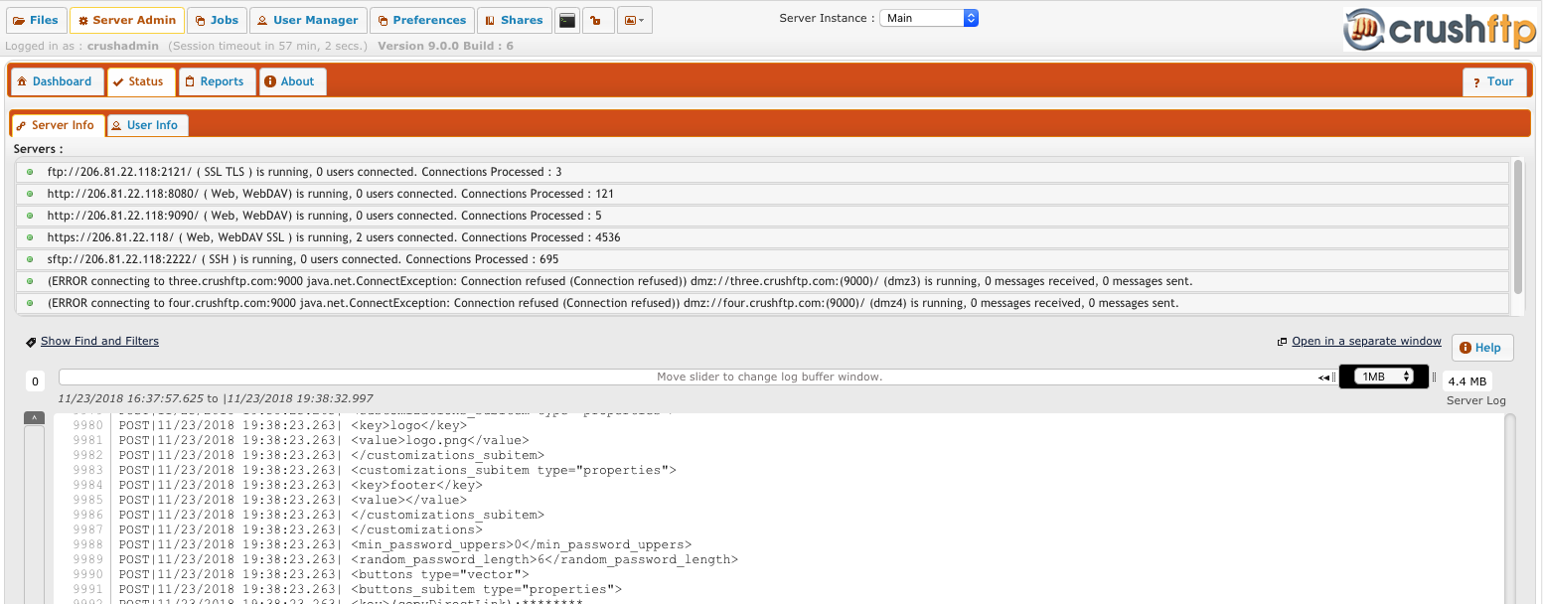The width and height of the screenshot is (1543, 604).
Task: Open the log in a separate window
Action: [1366, 341]
